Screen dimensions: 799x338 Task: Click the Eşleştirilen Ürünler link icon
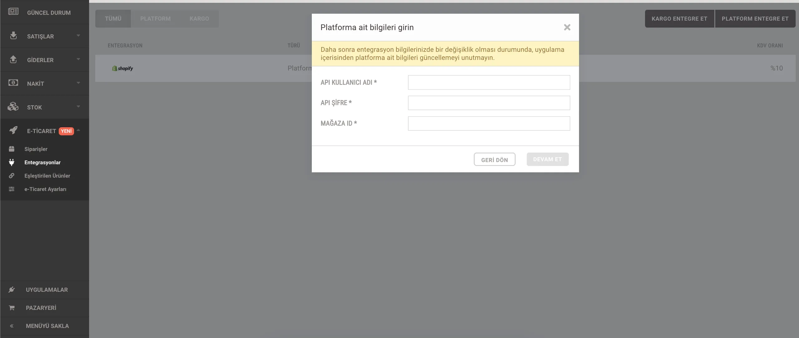(12, 176)
